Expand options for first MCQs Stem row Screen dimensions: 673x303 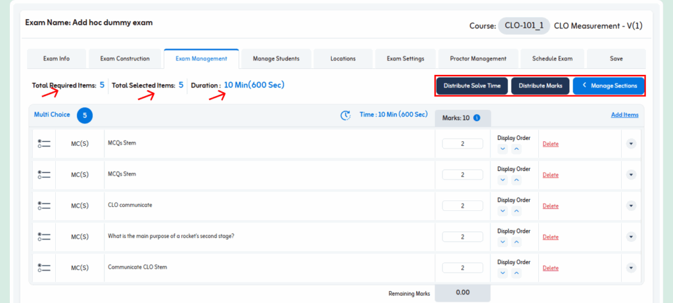pos(631,143)
